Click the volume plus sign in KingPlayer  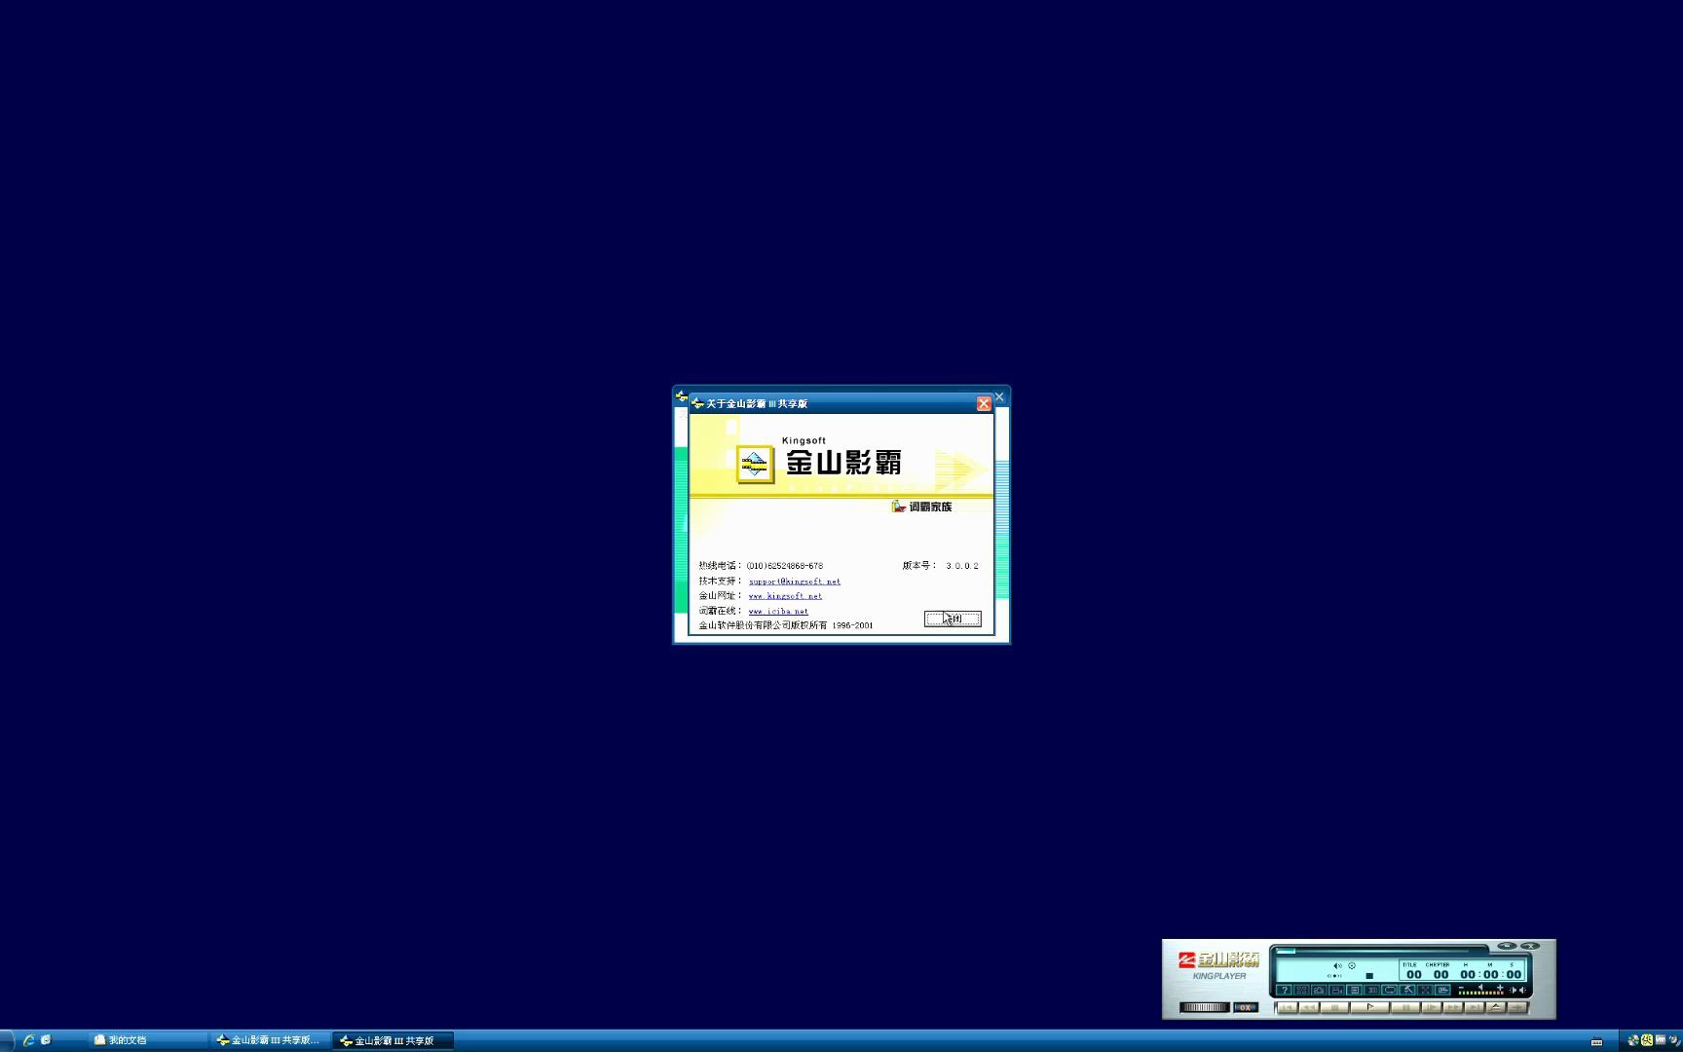(1500, 988)
